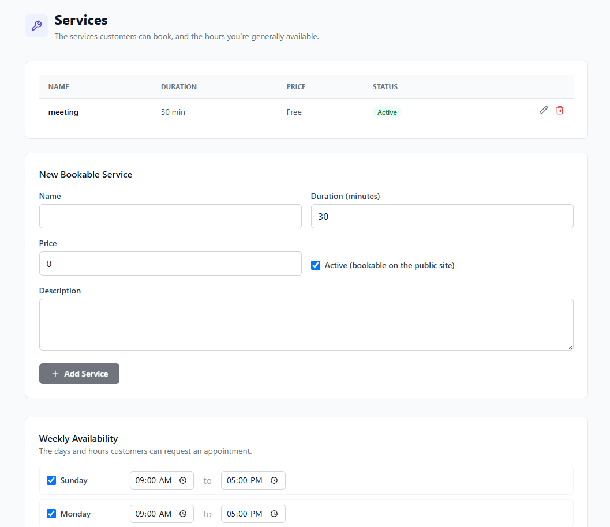The width and height of the screenshot is (610, 527).
Task: Click the wrench Services icon in header
Action: 36,26
